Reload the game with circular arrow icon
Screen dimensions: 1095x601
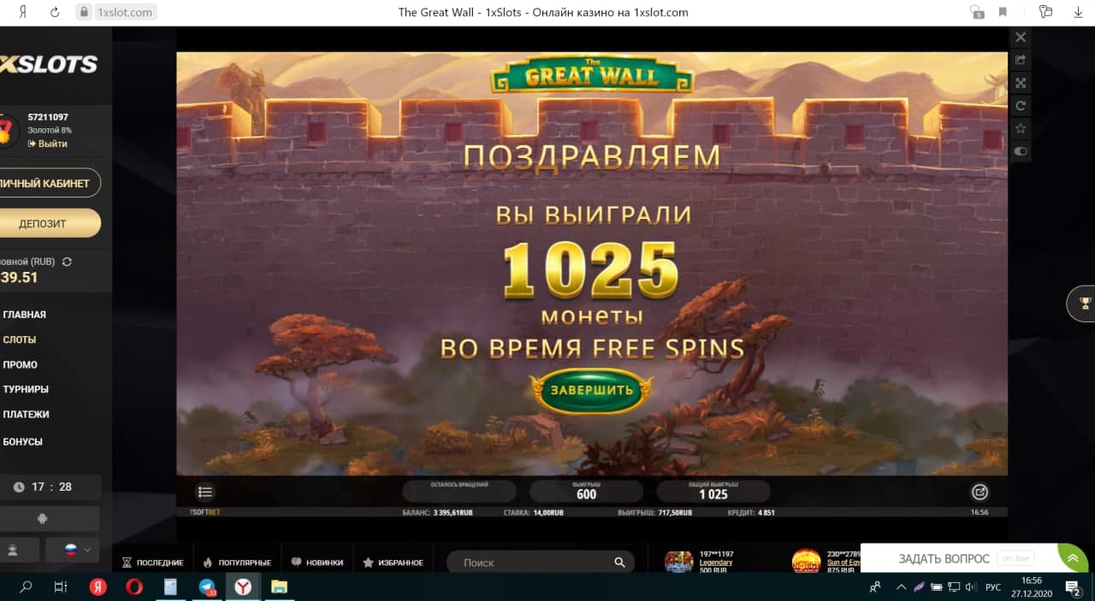(x=1020, y=106)
